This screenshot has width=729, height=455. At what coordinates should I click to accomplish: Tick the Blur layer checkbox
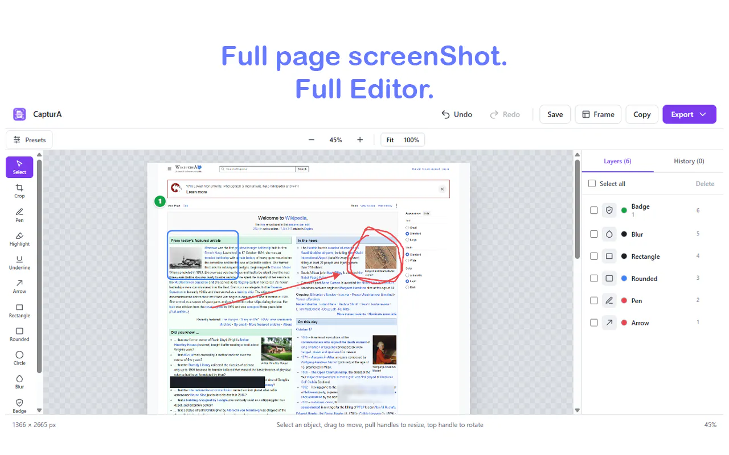tap(594, 234)
